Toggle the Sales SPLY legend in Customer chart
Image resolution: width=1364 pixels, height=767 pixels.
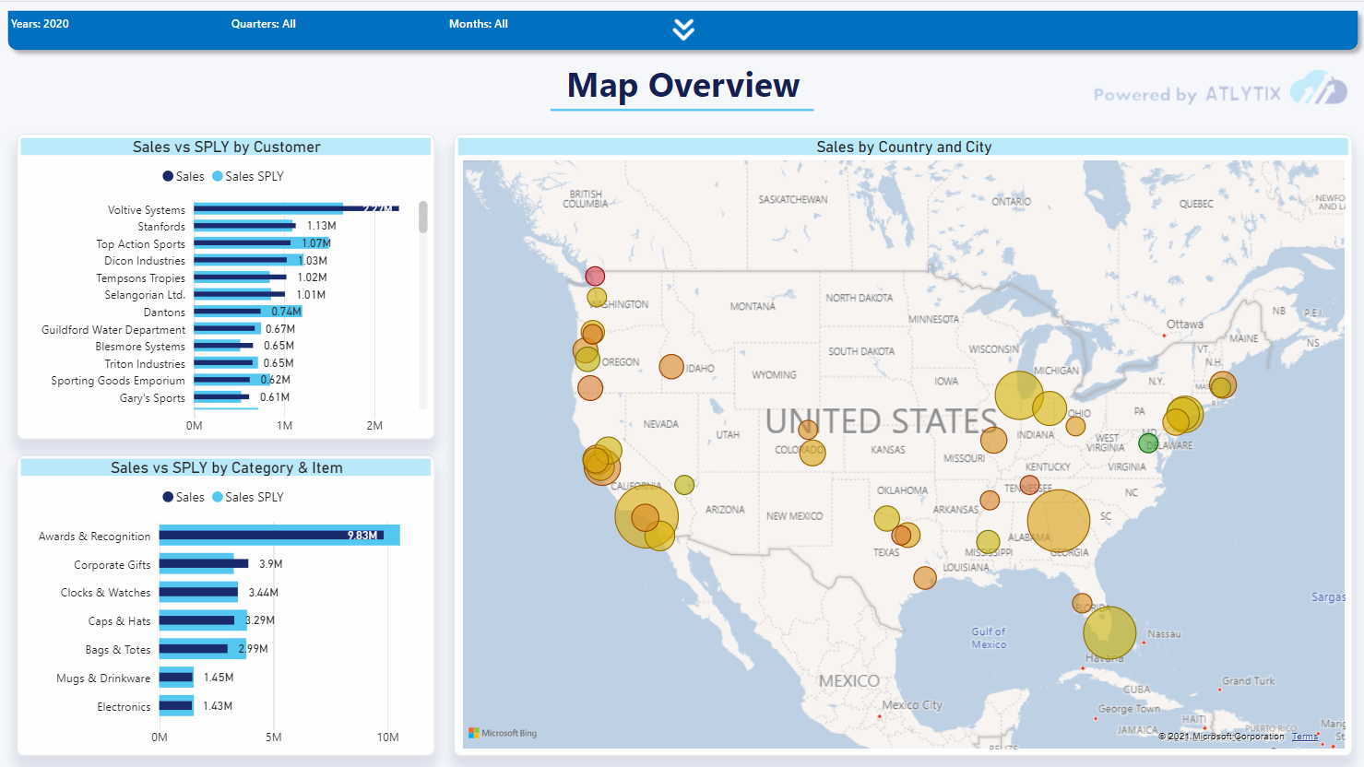pos(248,176)
